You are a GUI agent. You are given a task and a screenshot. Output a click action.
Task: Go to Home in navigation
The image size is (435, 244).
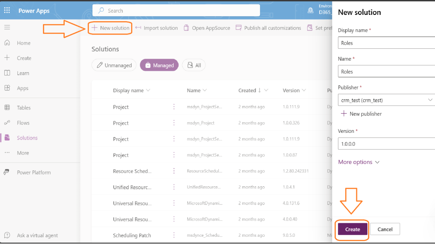23,43
